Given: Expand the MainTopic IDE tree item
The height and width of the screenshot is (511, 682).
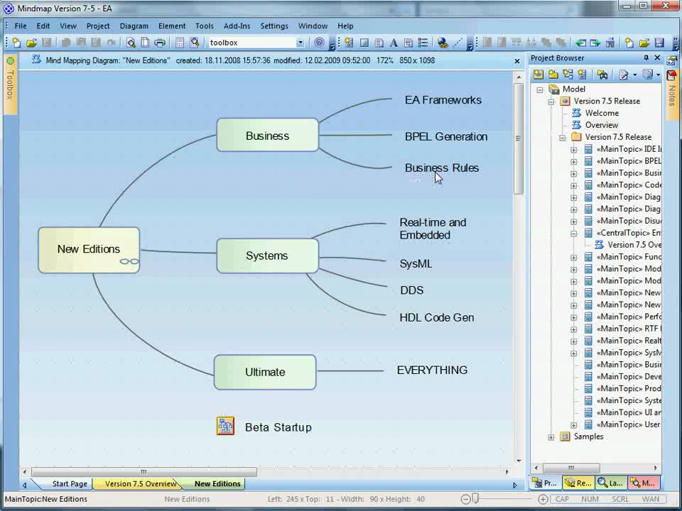Looking at the screenshot, I should point(574,150).
